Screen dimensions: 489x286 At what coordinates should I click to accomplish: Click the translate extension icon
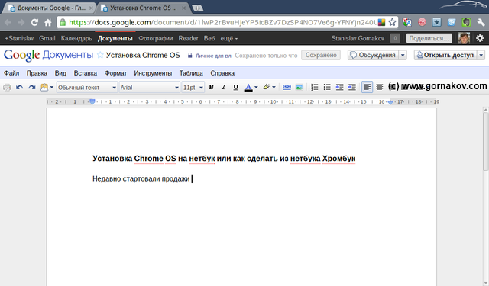click(x=407, y=22)
